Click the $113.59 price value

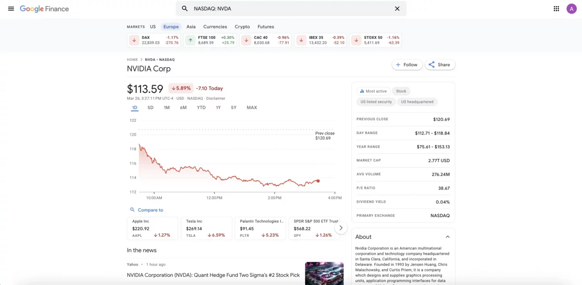click(x=145, y=89)
